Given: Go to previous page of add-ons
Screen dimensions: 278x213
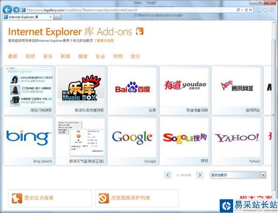Looking at the screenshot, I should pos(168,175).
